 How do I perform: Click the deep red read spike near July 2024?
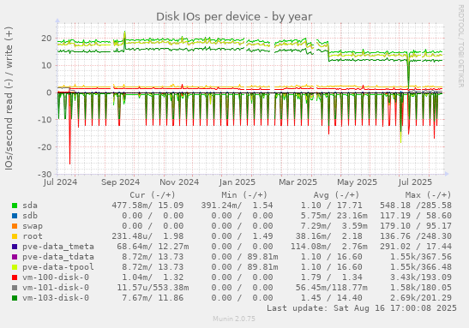click(70, 128)
